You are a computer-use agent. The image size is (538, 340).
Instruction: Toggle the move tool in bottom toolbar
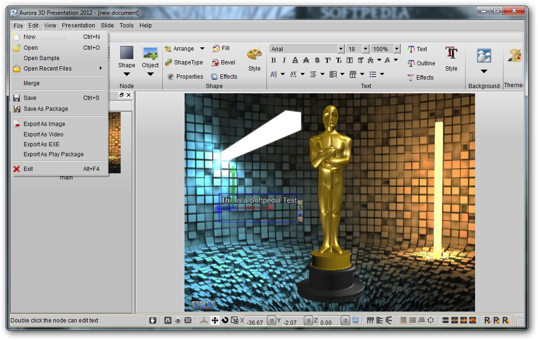pos(215,321)
